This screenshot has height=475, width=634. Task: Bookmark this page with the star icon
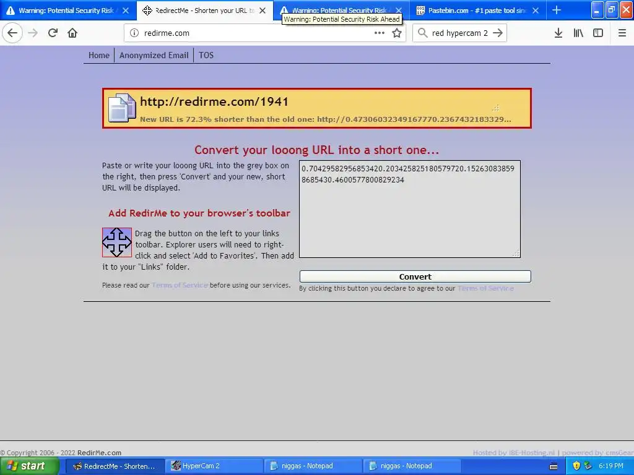coord(397,33)
